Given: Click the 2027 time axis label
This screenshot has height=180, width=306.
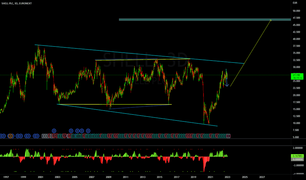Looking at the screenshot, I should (x=262, y=177).
